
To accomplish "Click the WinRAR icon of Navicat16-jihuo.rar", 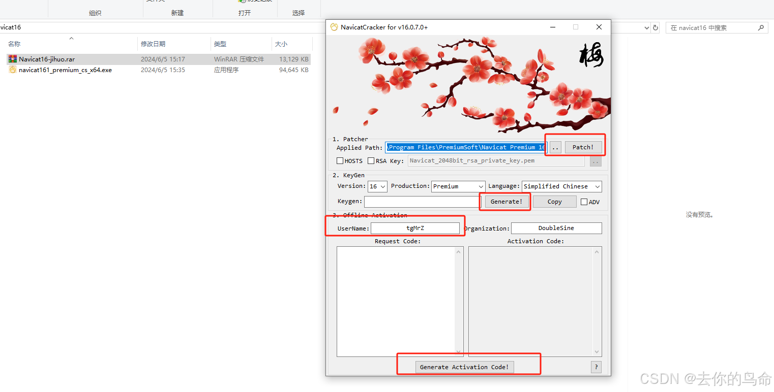I will click(13, 59).
